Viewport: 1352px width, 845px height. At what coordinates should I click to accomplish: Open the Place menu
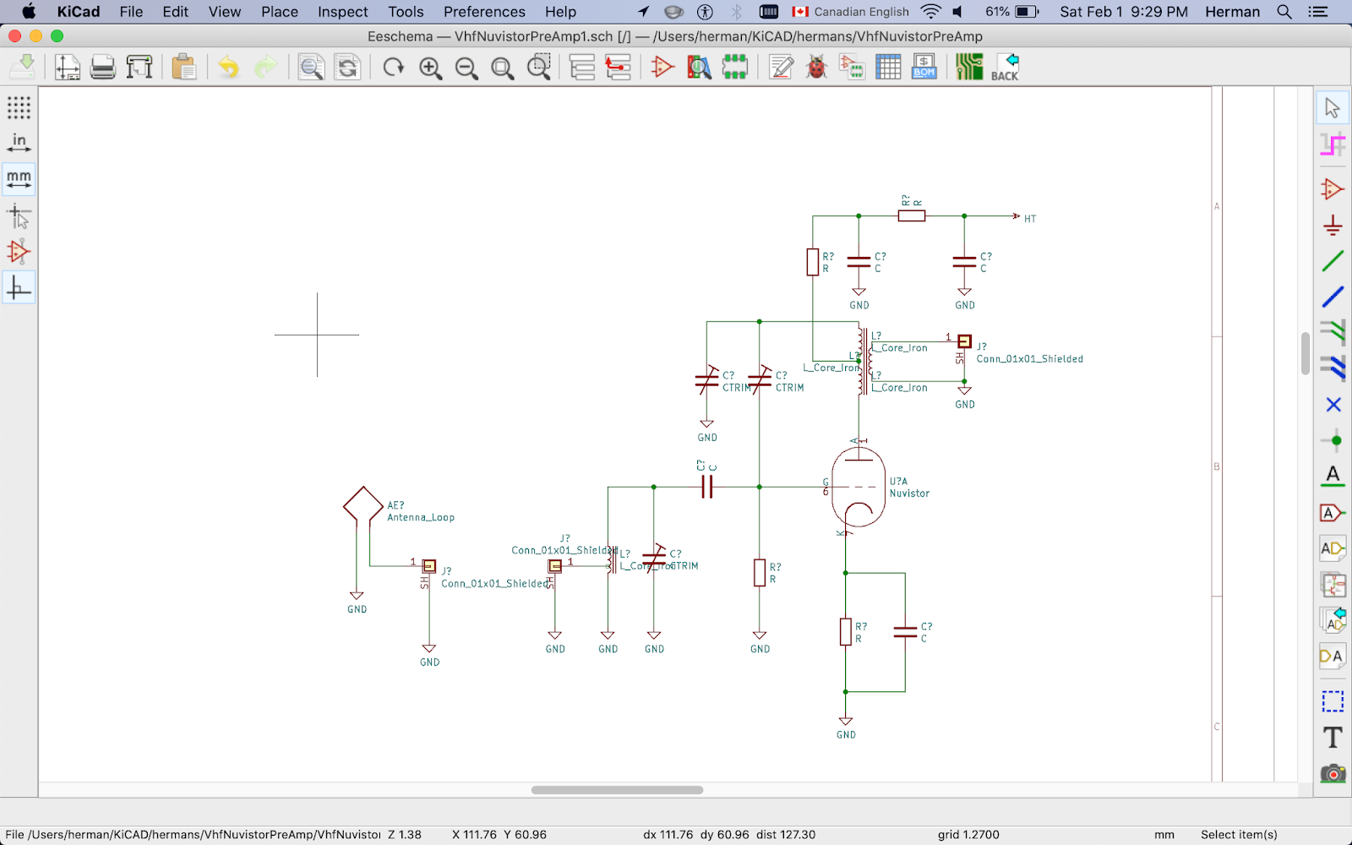coord(280,12)
